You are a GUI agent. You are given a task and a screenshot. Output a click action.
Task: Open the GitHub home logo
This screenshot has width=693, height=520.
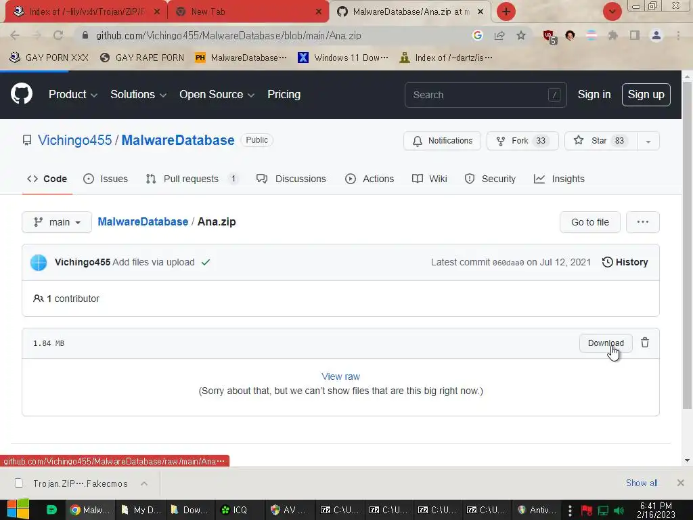click(x=22, y=93)
